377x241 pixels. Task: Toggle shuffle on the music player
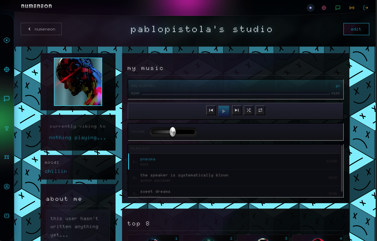[x=249, y=110]
